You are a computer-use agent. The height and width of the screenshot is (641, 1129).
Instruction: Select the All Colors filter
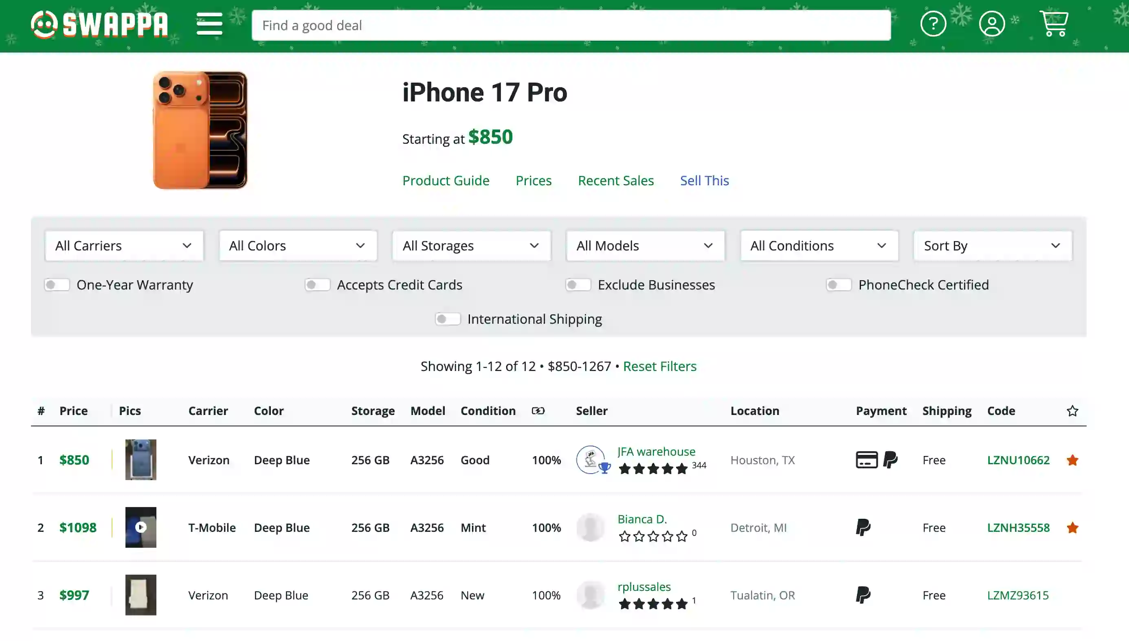[x=298, y=246]
